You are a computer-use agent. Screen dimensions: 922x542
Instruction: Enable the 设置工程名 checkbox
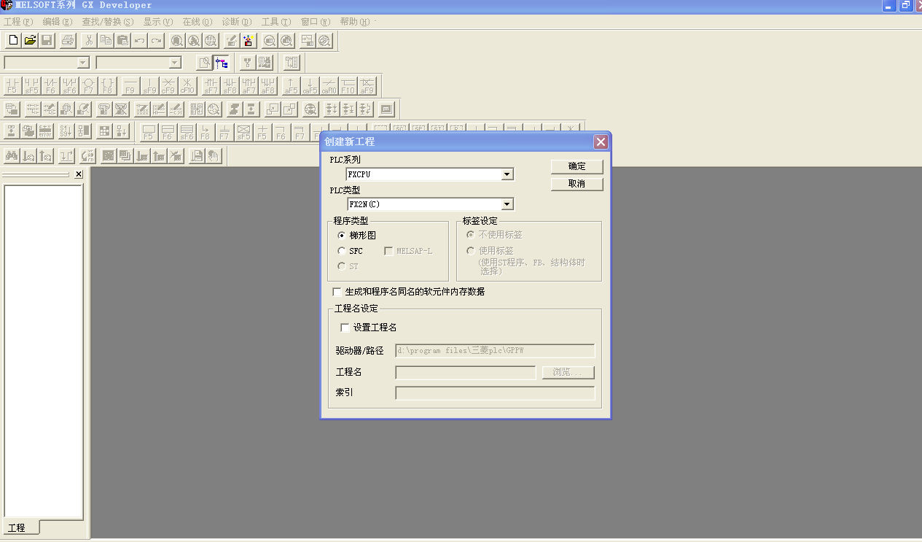click(x=345, y=328)
